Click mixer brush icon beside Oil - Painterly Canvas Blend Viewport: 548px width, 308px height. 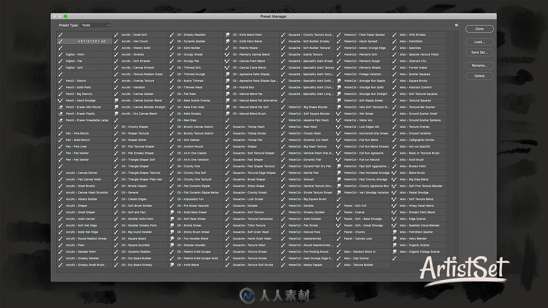pos(227,54)
